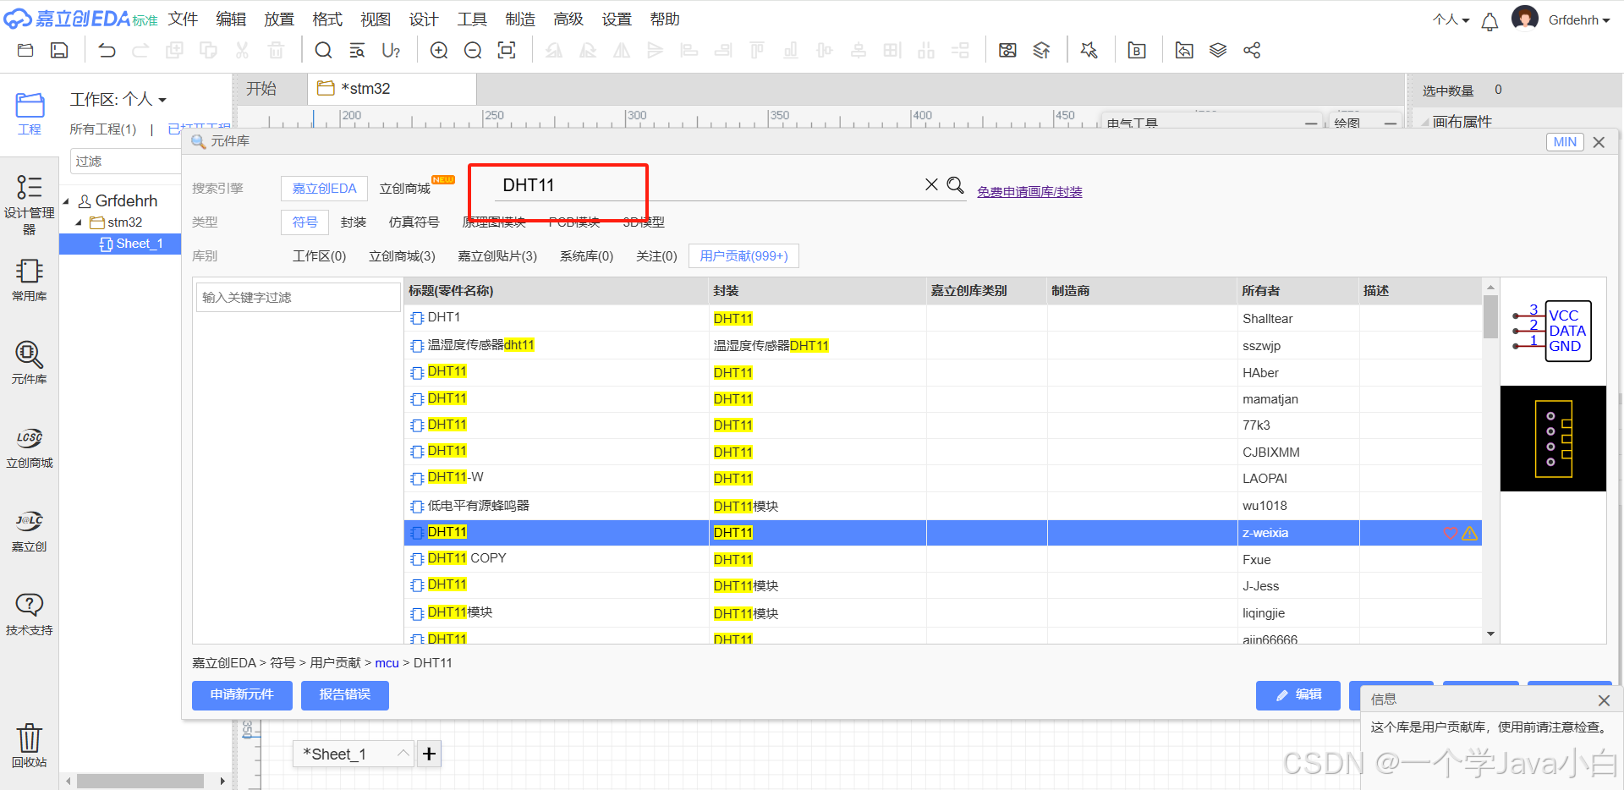Run search with the magnifier icon
This screenshot has height=790, width=1624.
click(955, 184)
